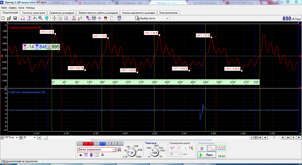Open the Окна menu

tap(21, 8)
